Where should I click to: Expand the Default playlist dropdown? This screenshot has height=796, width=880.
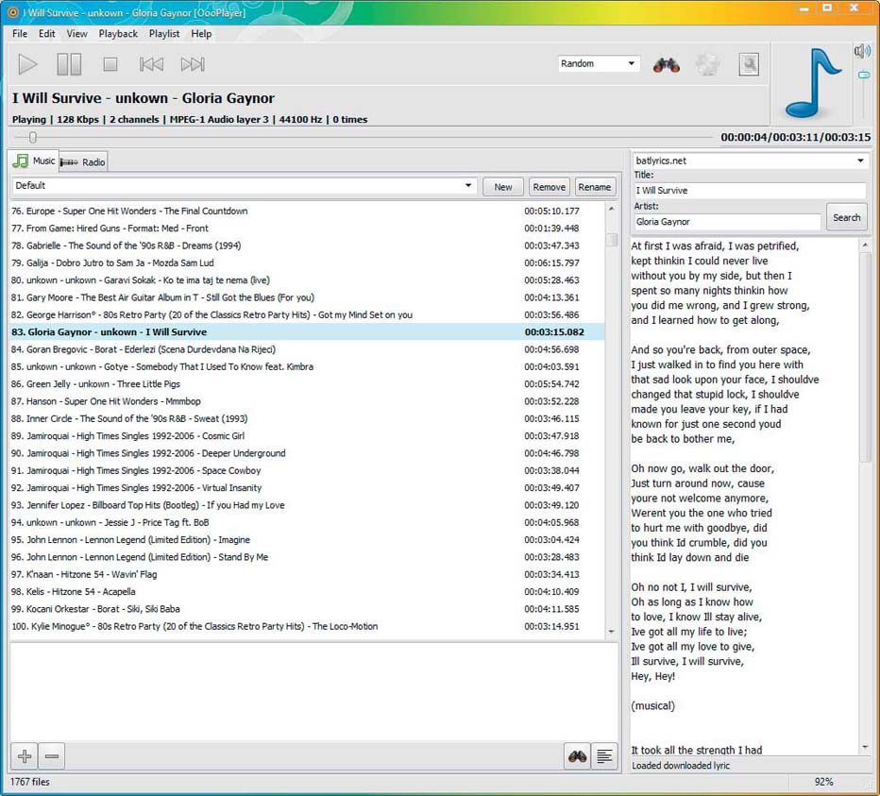pyautogui.click(x=245, y=186)
